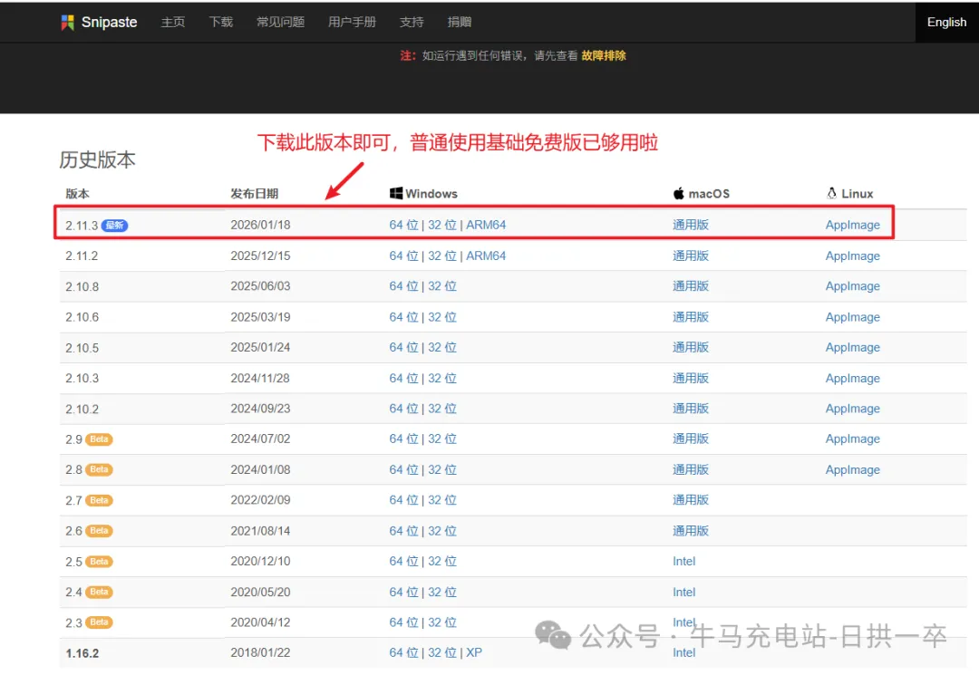979x675 pixels.
Task: Download 2.10.2 Windows 32 位
Action: (x=442, y=408)
